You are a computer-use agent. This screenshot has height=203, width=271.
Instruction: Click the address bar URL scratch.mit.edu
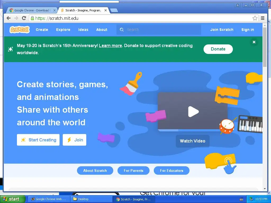click(57, 18)
